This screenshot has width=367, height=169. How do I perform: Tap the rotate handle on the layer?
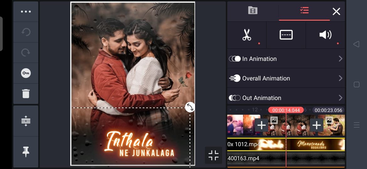point(190,107)
